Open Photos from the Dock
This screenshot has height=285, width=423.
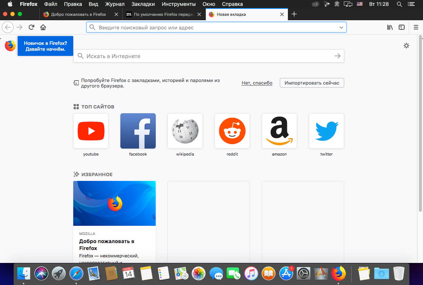[x=198, y=274]
